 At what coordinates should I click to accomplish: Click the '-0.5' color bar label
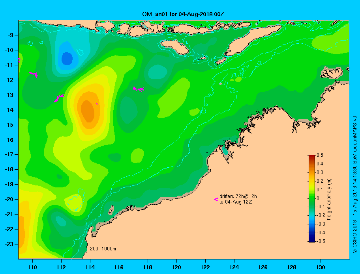pyautogui.click(x=321, y=241)
